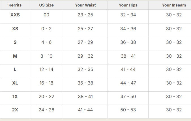Click US size 00 cell
The height and width of the screenshot is (121, 191).
[x=46, y=15]
